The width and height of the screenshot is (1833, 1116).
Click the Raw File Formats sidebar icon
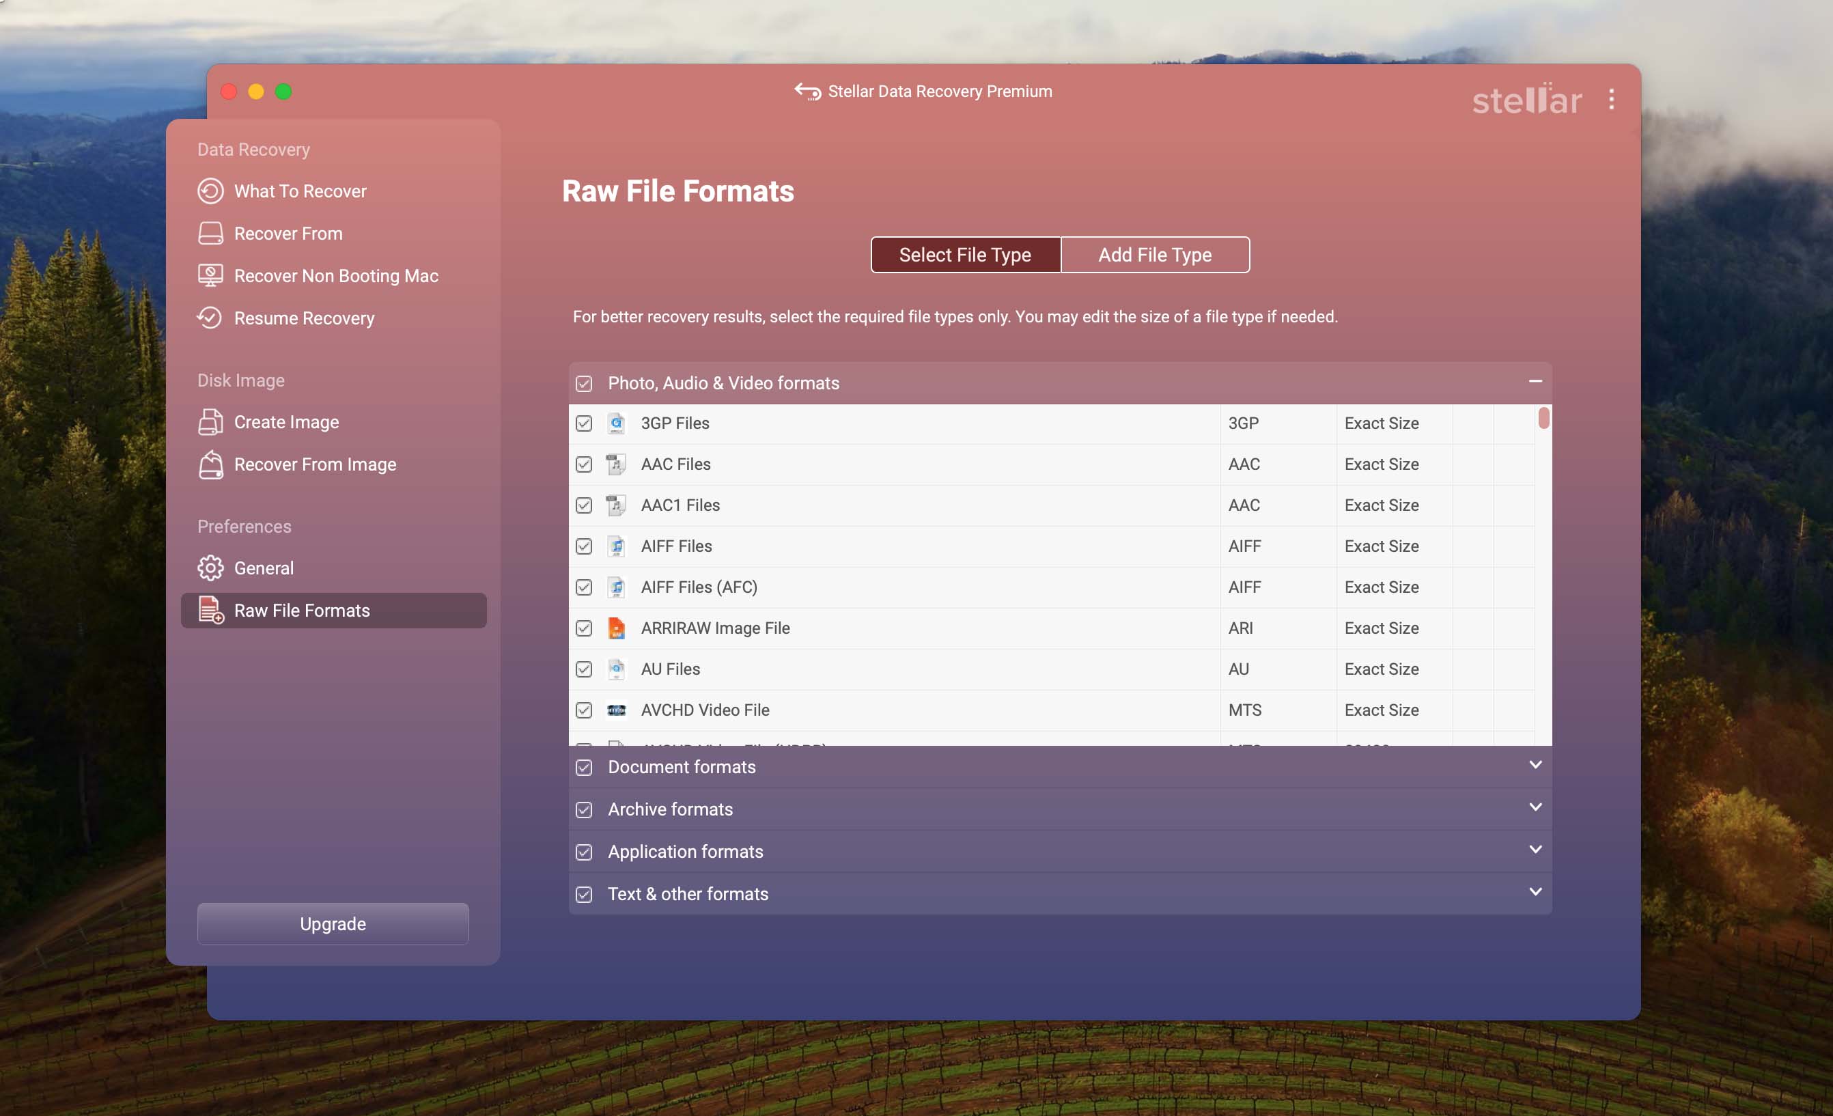click(210, 610)
